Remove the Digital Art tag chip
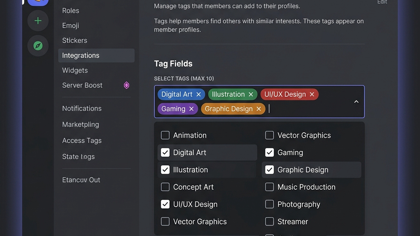The image size is (420, 236). 199,95
